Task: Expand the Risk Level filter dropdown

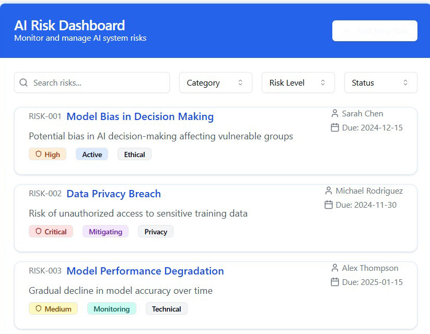Action: 298,82
